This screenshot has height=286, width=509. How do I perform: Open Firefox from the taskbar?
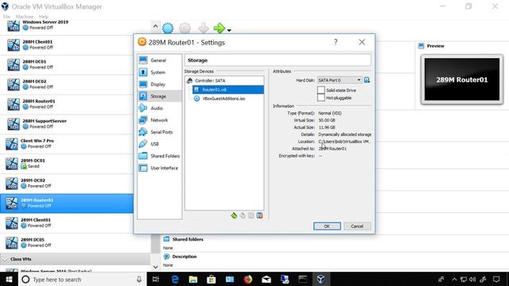248,279
